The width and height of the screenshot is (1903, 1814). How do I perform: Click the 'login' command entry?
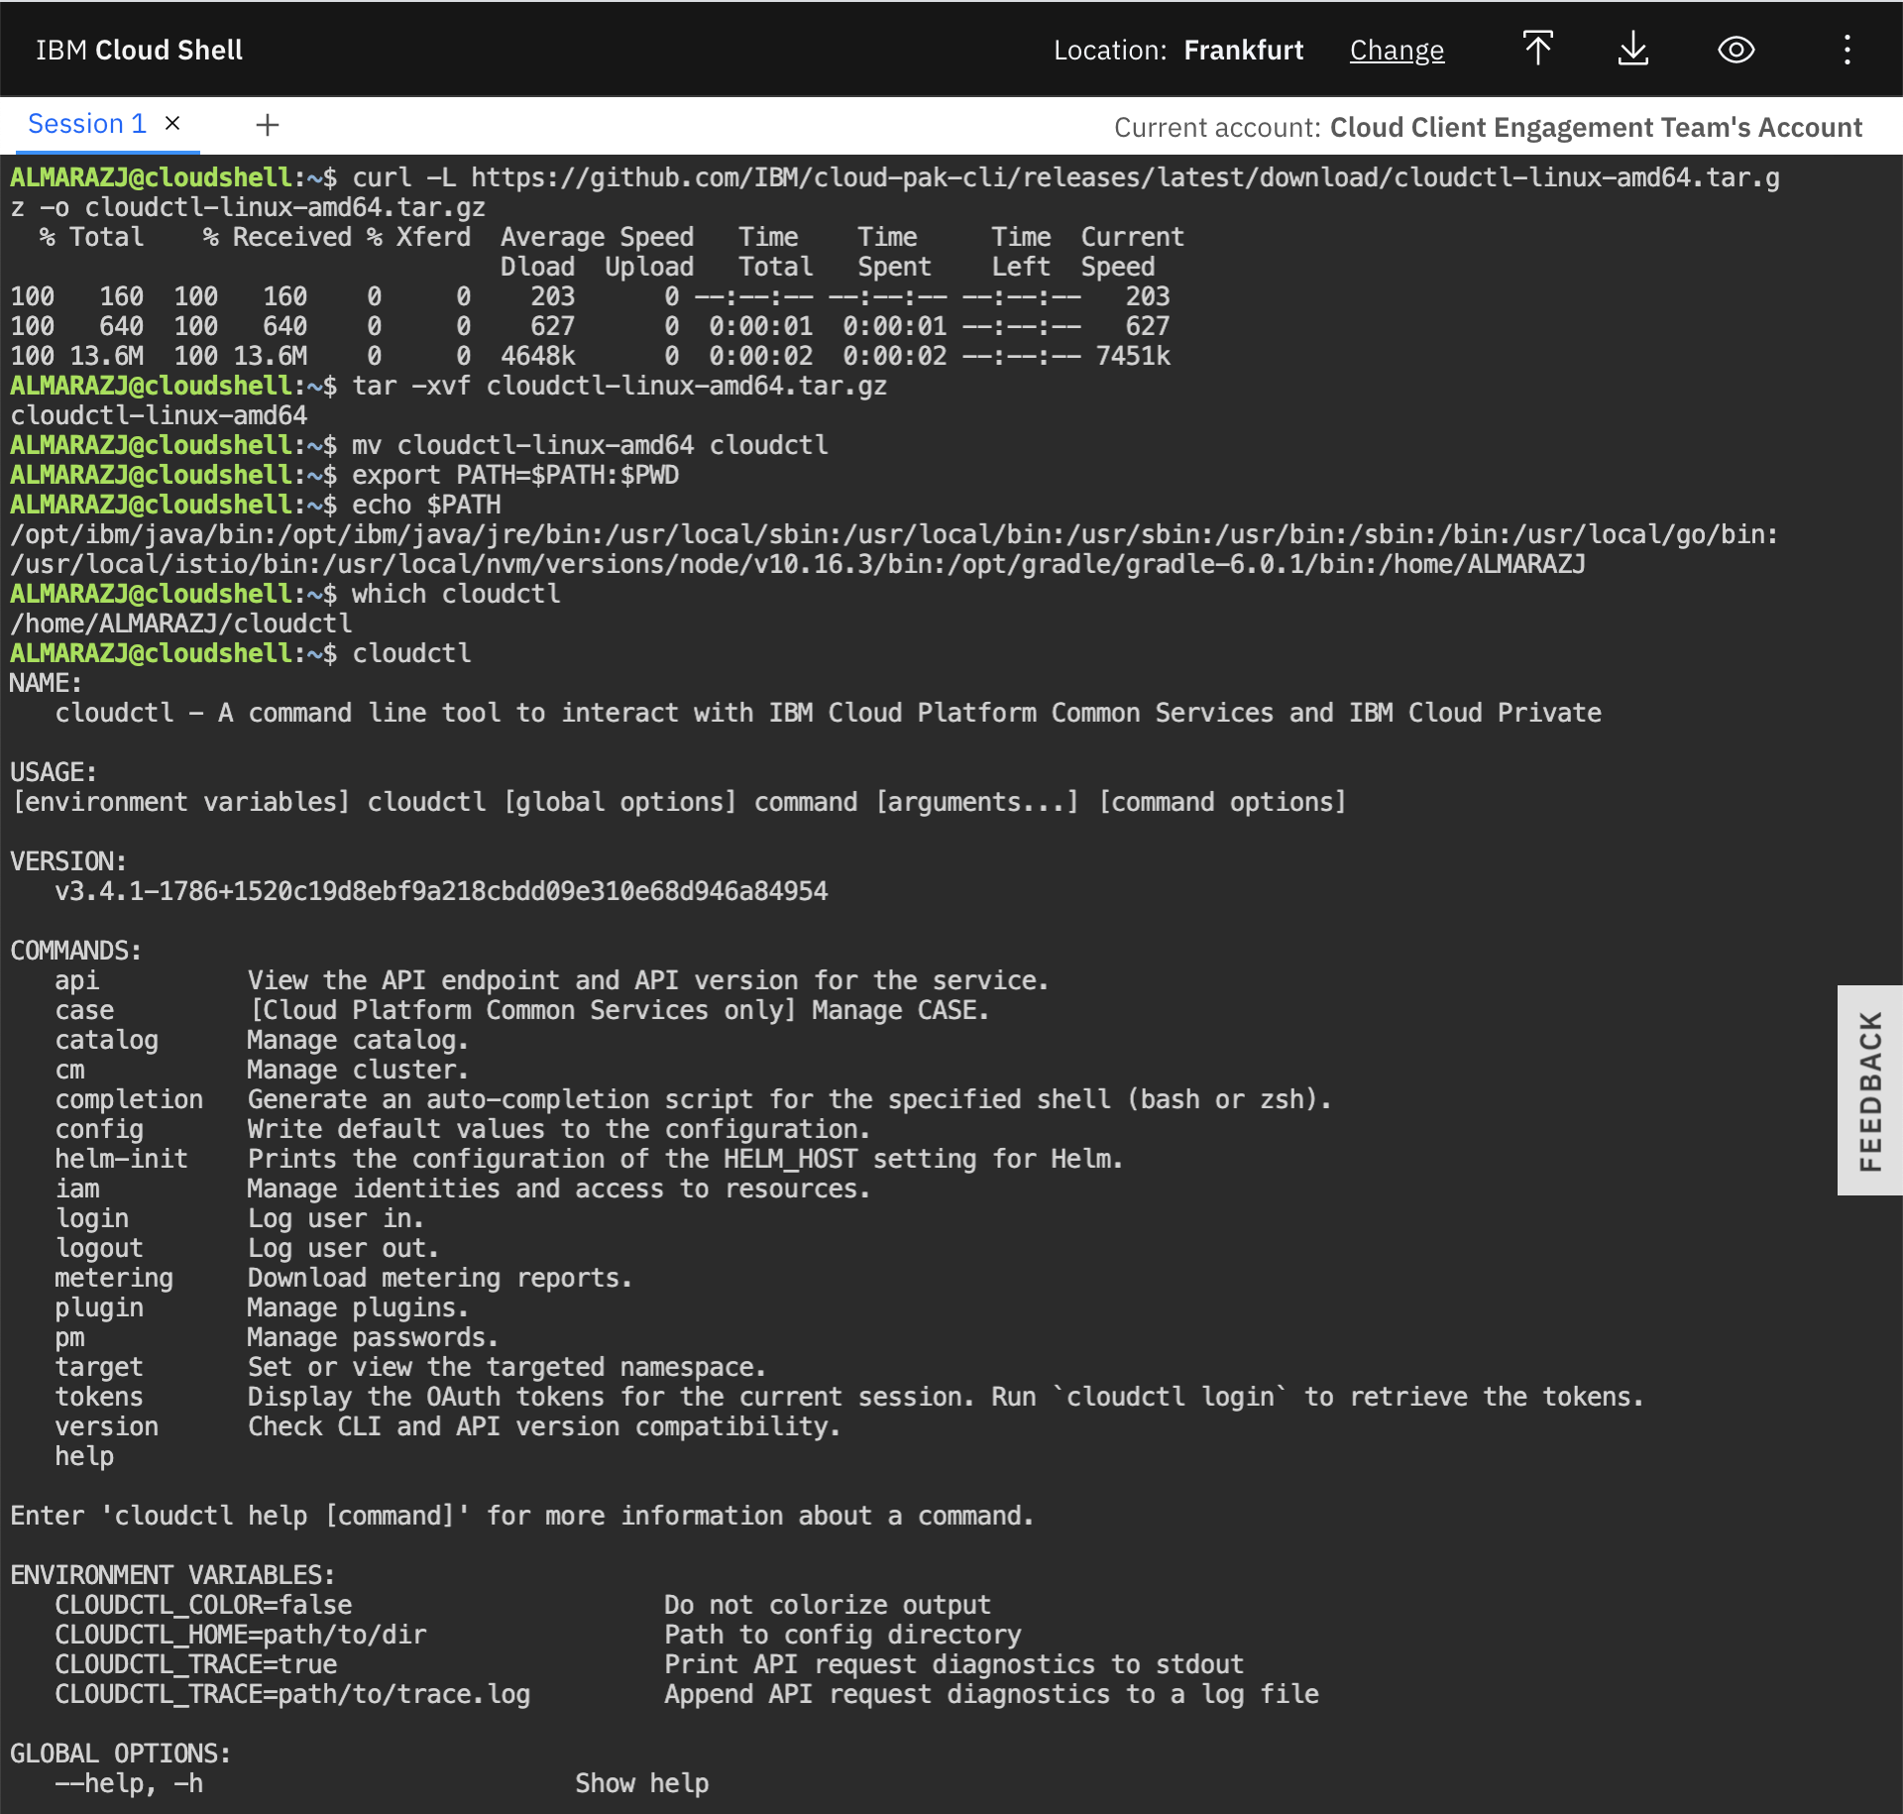click(92, 1219)
